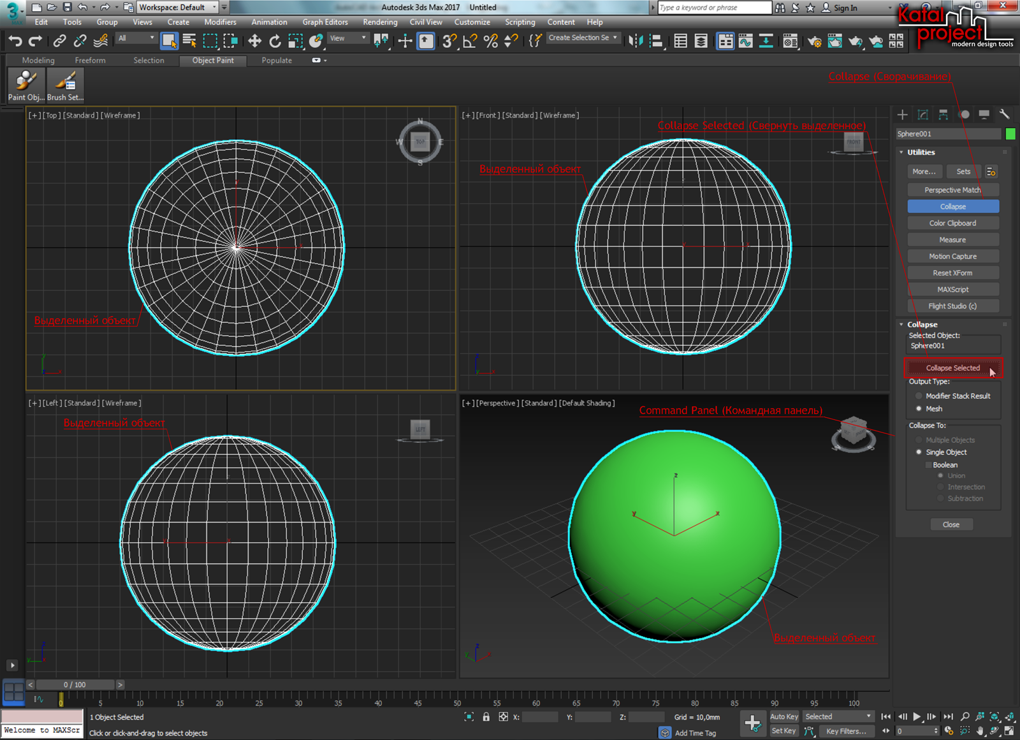Click the Measure utility button
Screen dimensions: 1020x740
coord(952,240)
